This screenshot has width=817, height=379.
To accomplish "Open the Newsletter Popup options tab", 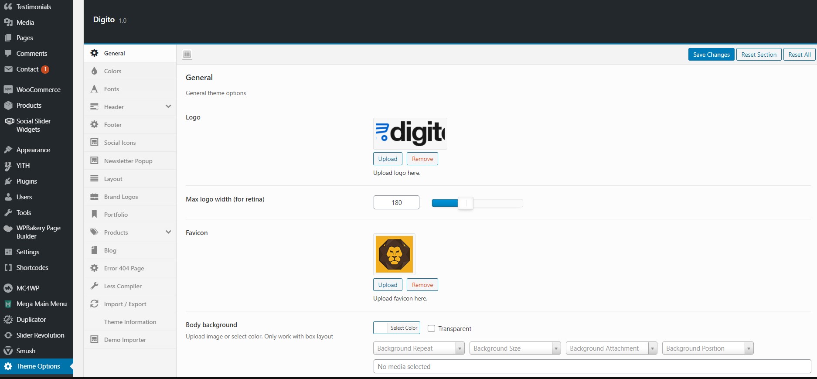I will pyautogui.click(x=128, y=161).
